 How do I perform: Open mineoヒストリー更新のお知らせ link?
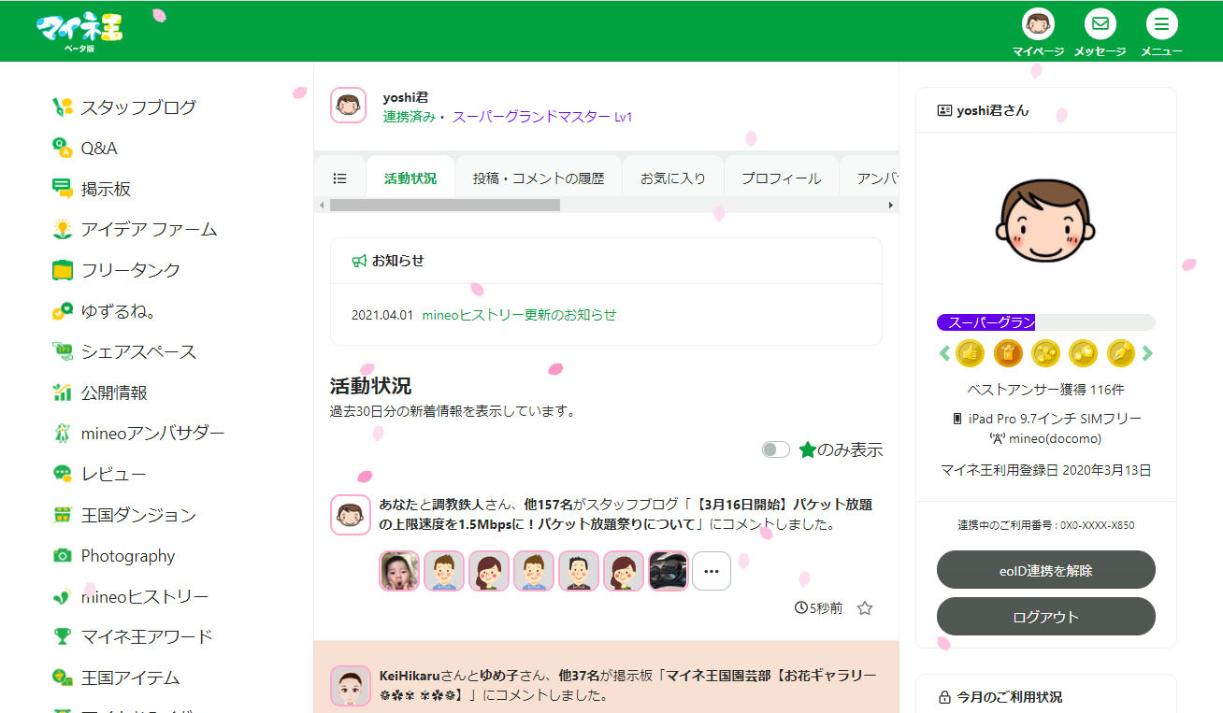[519, 315]
